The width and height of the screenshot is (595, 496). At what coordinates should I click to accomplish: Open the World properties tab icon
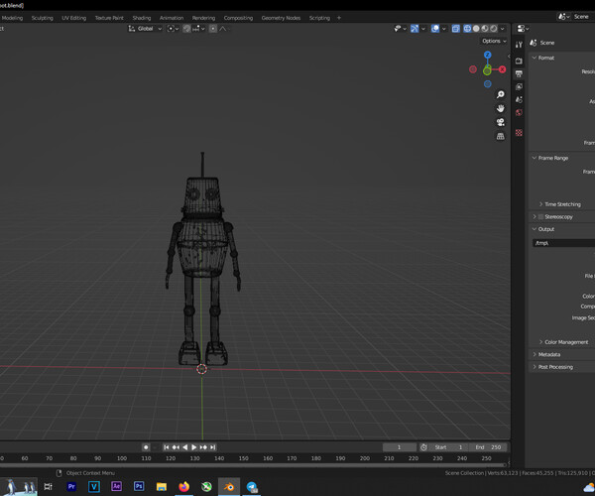(x=519, y=113)
